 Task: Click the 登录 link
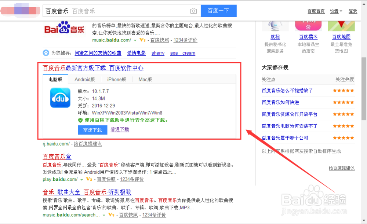353,11
